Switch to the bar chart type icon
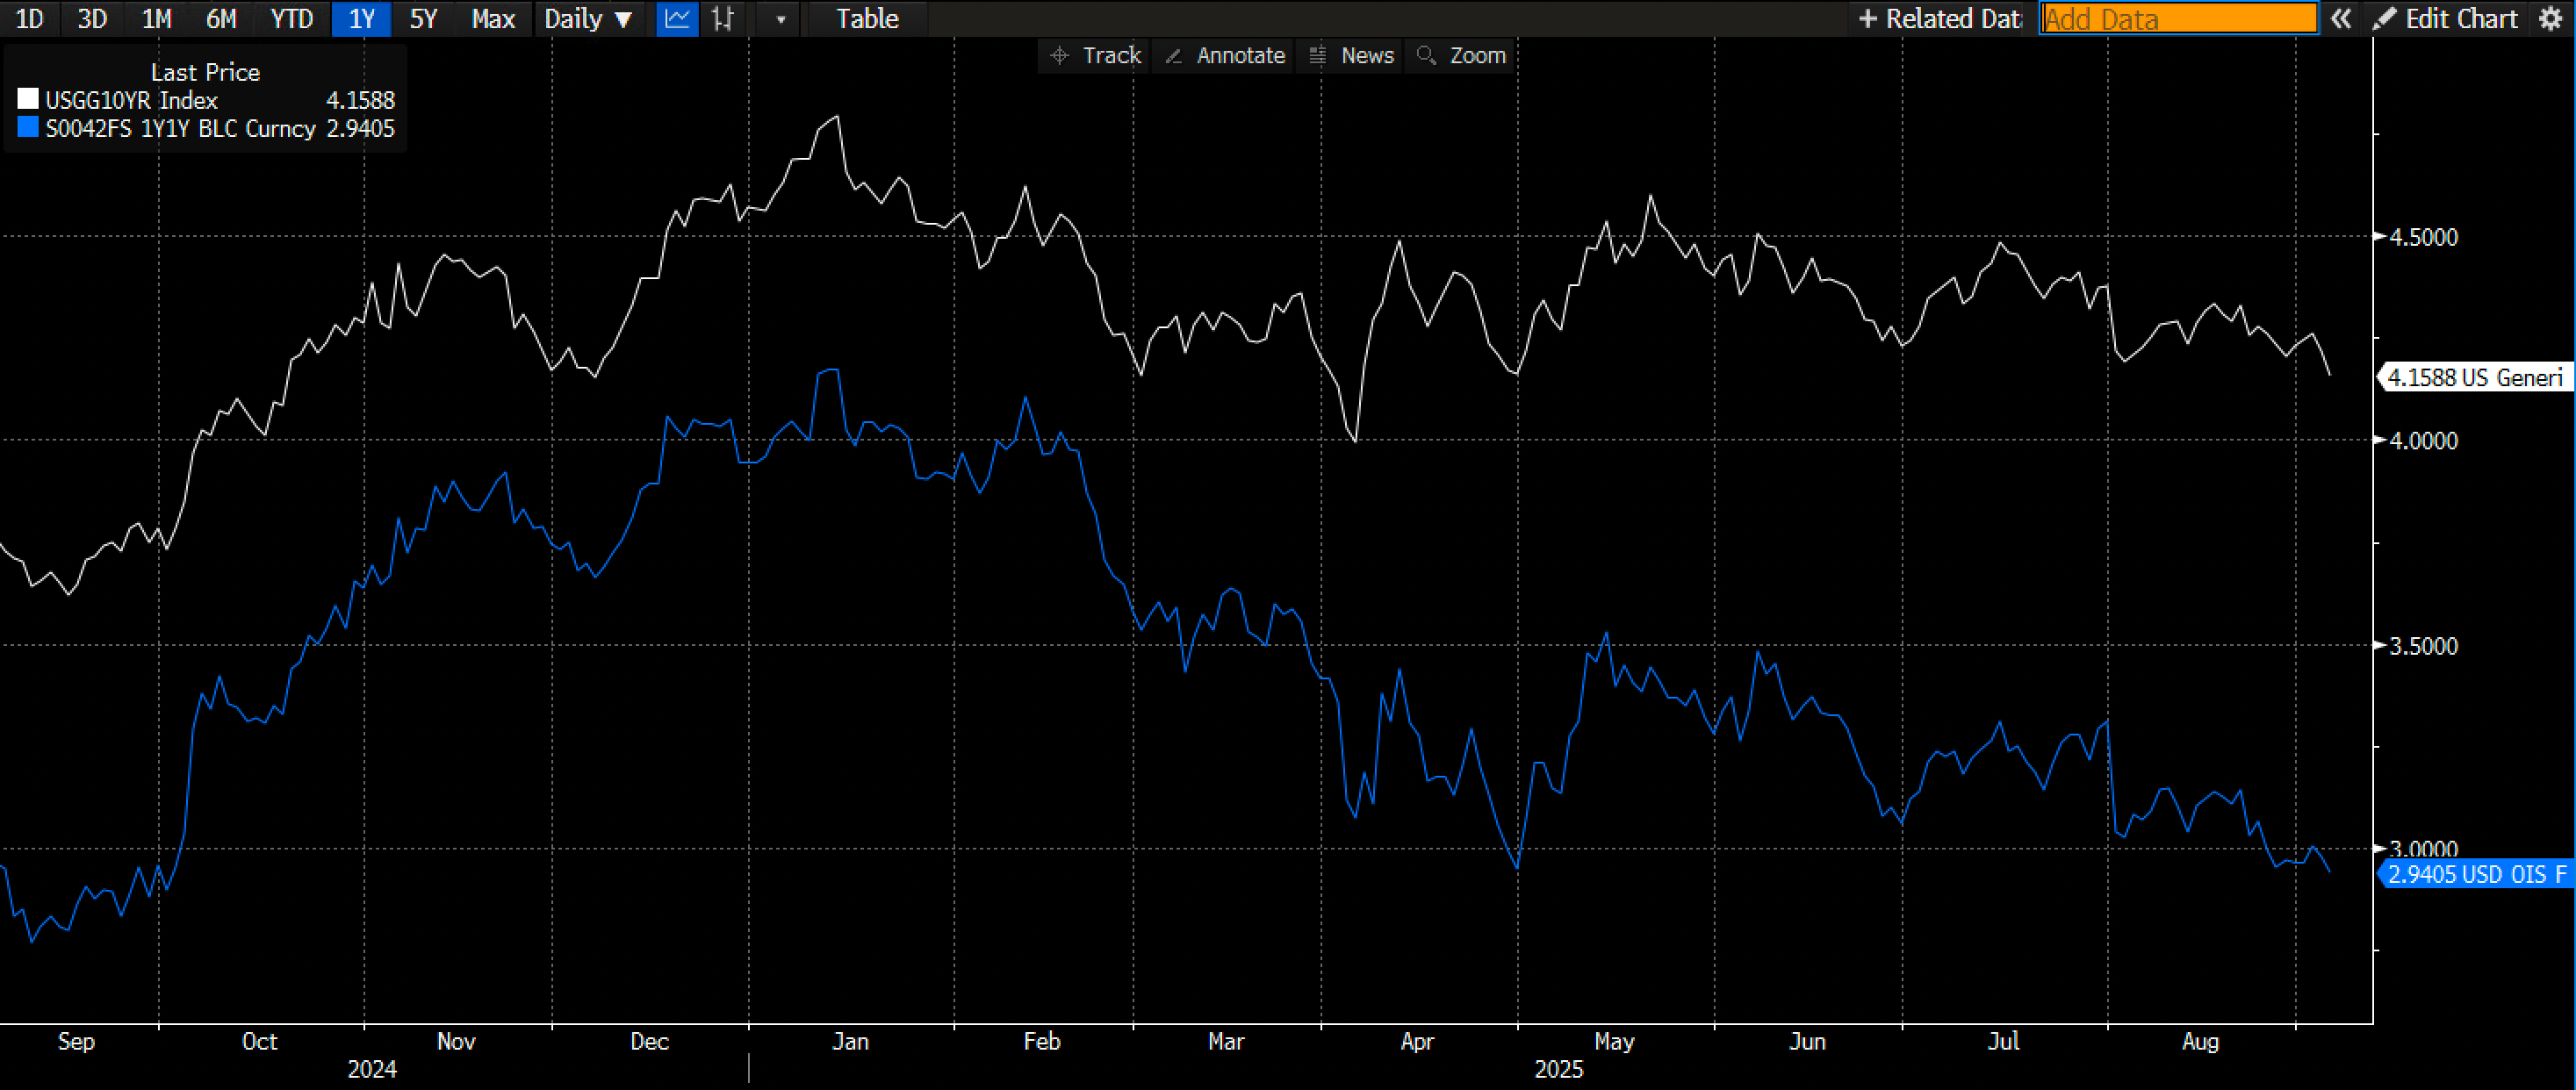 point(723,19)
